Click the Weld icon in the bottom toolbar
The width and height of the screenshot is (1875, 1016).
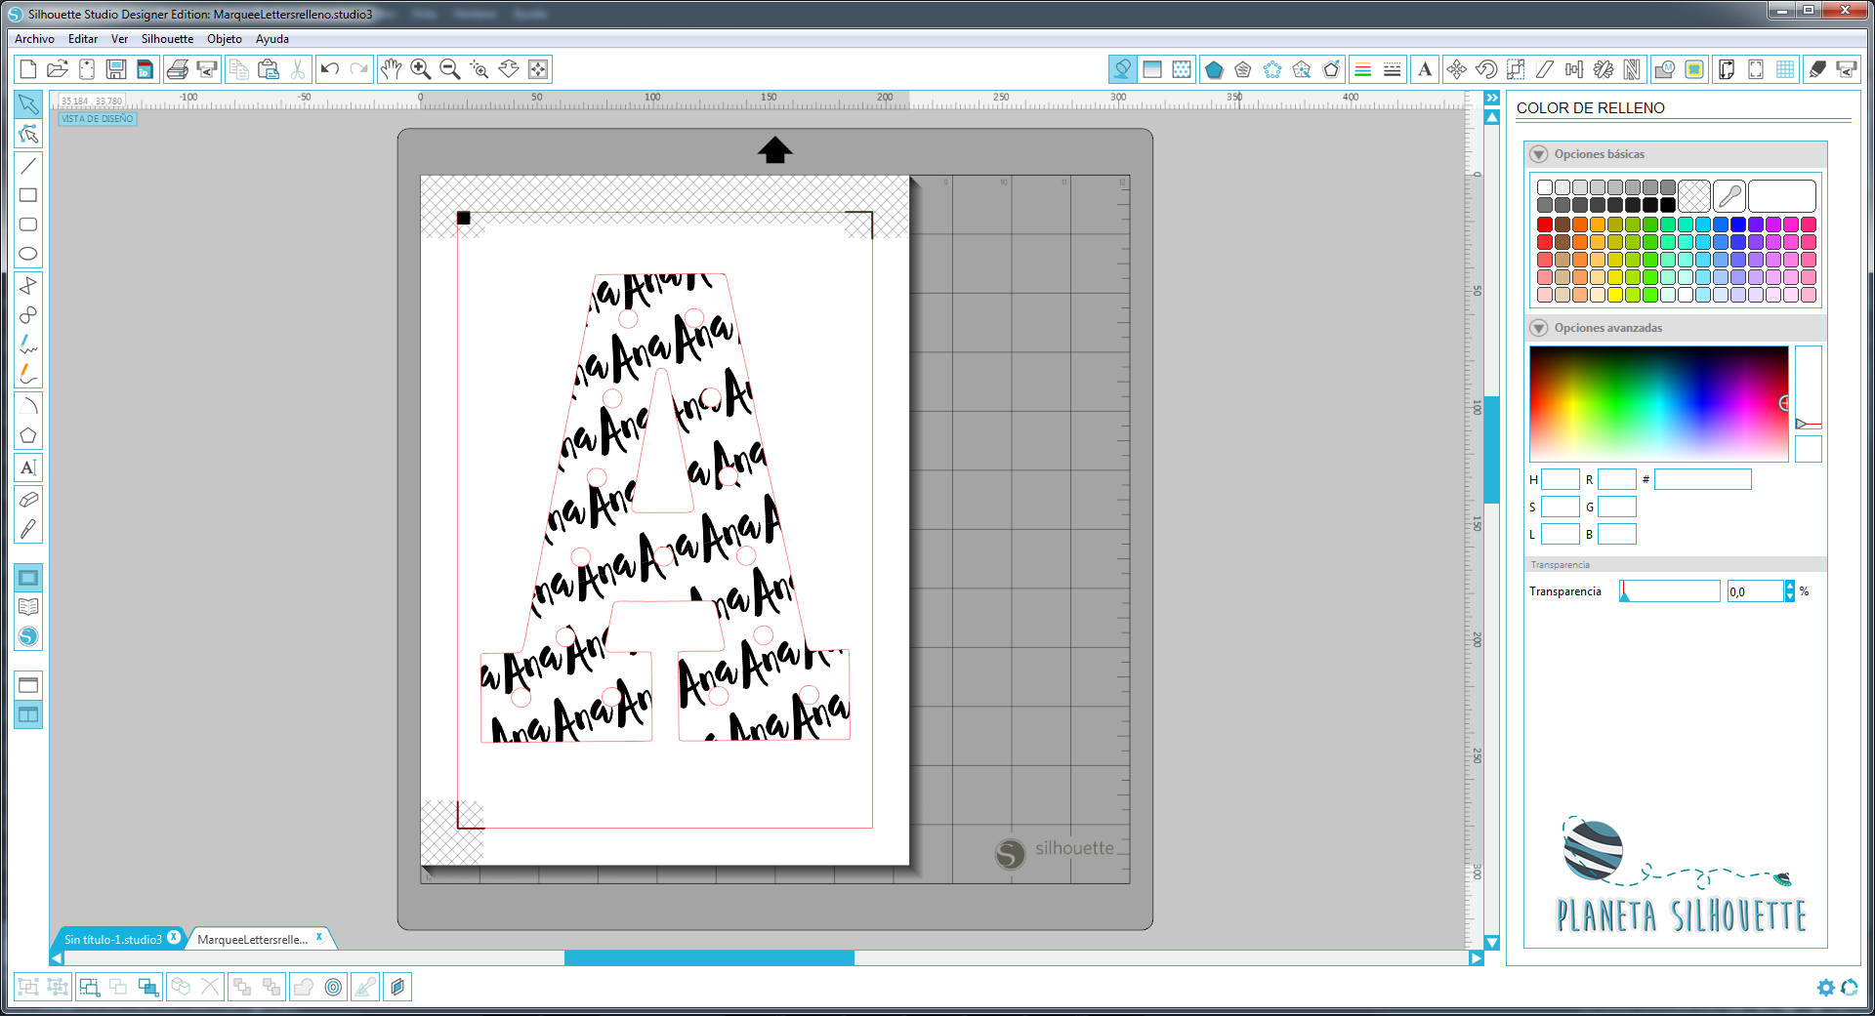point(304,987)
